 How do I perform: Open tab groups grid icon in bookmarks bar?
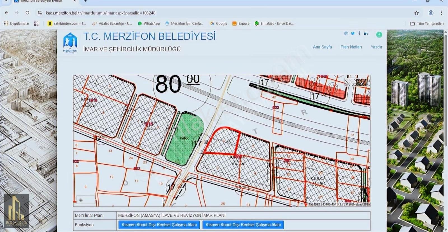click(36, 23)
